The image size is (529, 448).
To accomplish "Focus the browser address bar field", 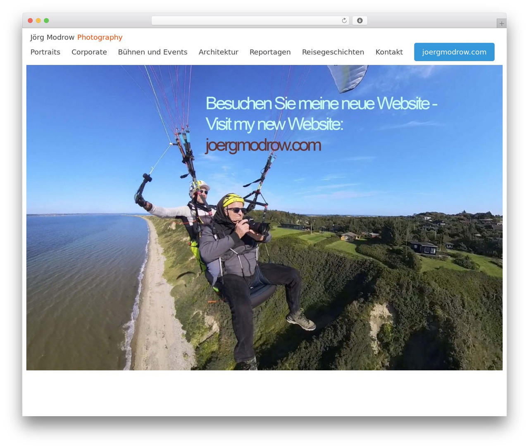I will (250, 21).
